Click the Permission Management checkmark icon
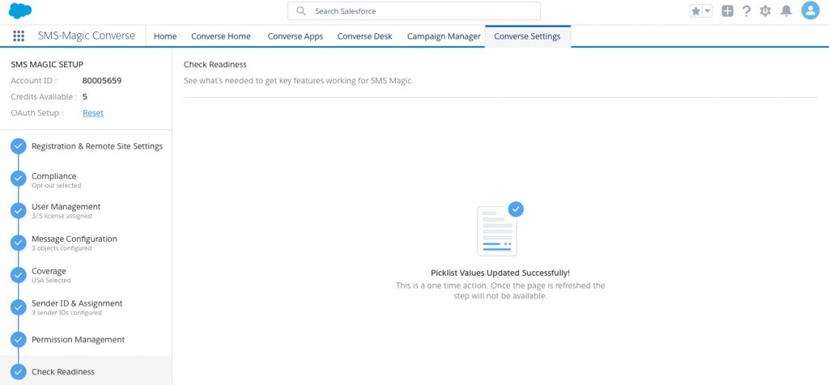The image size is (829, 385). [19, 340]
